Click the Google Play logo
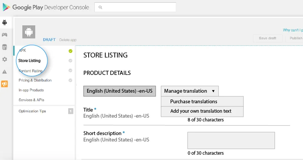303x160 pixels. pyautogui.click(x=6, y=7)
